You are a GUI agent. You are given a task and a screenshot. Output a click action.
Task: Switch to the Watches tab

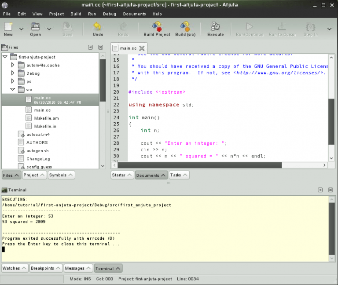pos(15,268)
